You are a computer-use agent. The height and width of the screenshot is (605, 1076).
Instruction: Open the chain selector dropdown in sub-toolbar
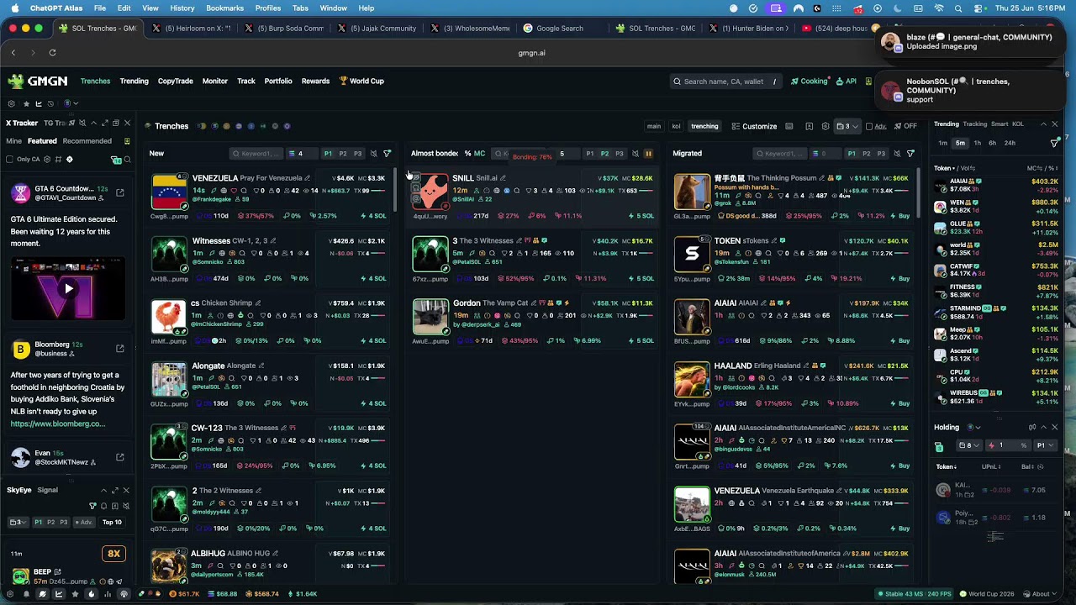tap(71, 103)
